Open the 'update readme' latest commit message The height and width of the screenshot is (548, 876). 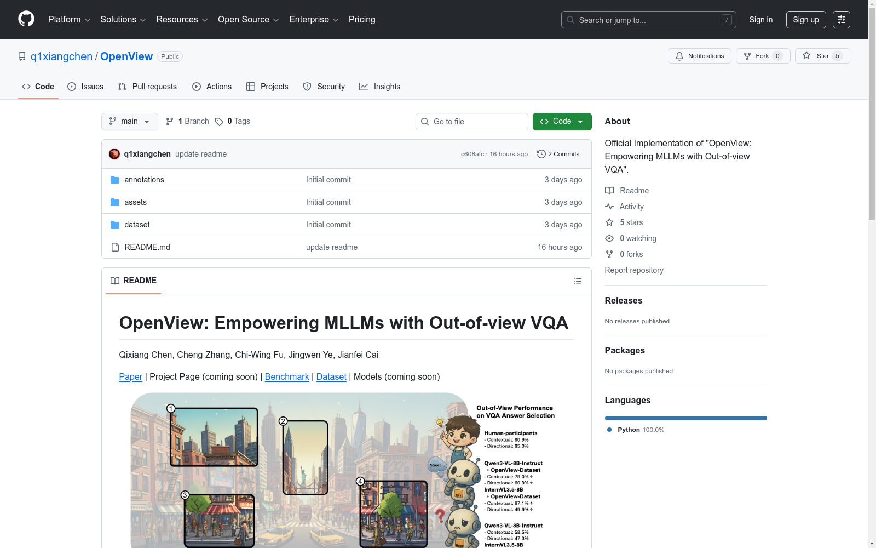pyautogui.click(x=201, y=154)
